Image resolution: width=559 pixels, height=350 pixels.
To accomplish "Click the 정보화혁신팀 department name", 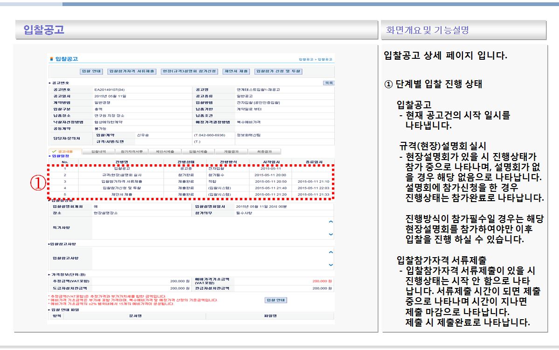I will [x=248, y=135].
